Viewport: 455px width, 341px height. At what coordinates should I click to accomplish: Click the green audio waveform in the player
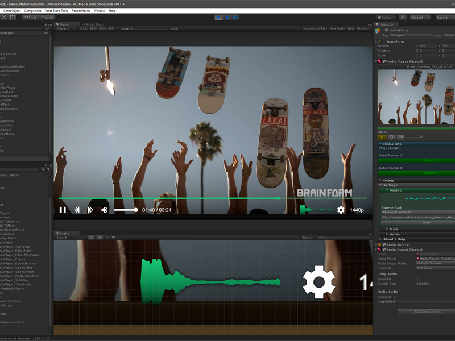(316, 209)
